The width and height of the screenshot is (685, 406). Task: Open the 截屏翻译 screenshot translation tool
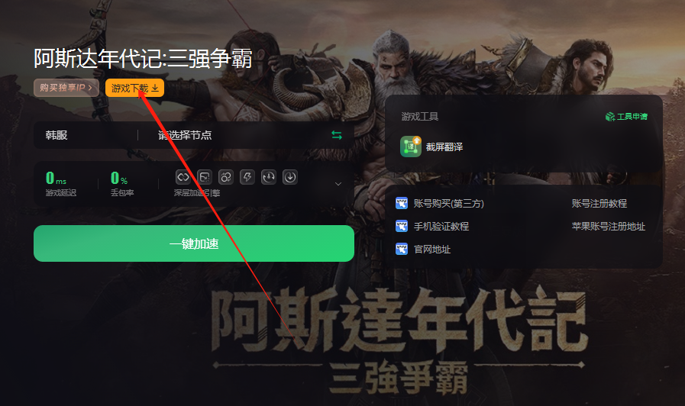coord(431,147)
